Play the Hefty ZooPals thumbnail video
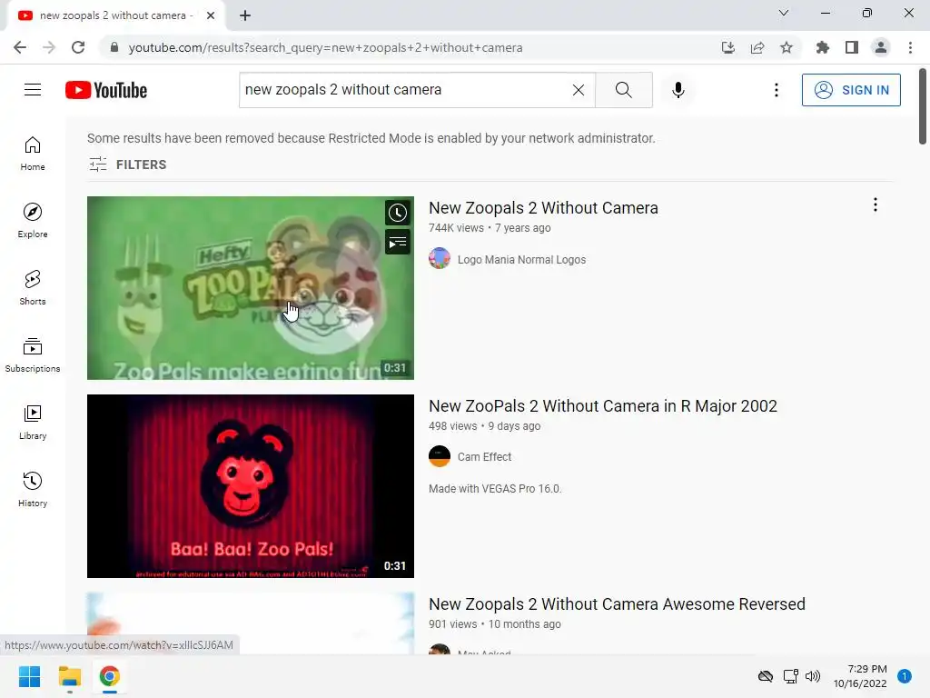 coord(251,288)
